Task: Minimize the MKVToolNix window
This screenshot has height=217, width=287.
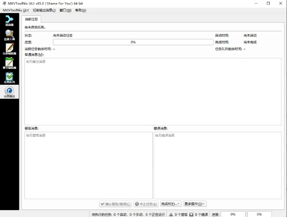Action: (x=256, y=3)
